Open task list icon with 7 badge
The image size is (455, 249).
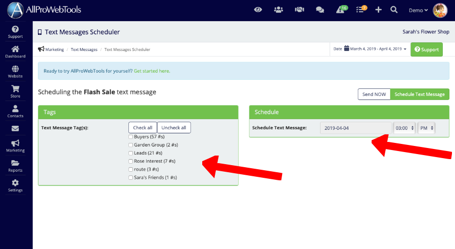pyautogui.click(x=361, y=10)
